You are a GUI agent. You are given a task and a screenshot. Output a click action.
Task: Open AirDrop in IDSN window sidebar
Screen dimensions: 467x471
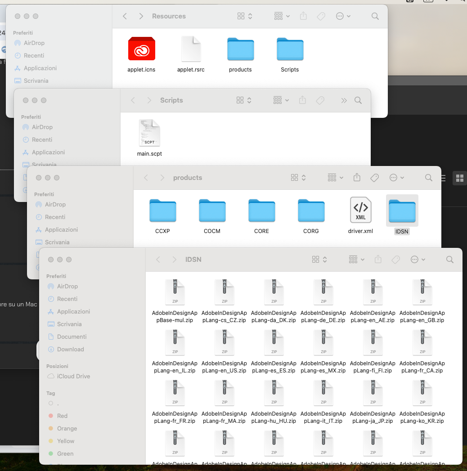tap(63, 286)
